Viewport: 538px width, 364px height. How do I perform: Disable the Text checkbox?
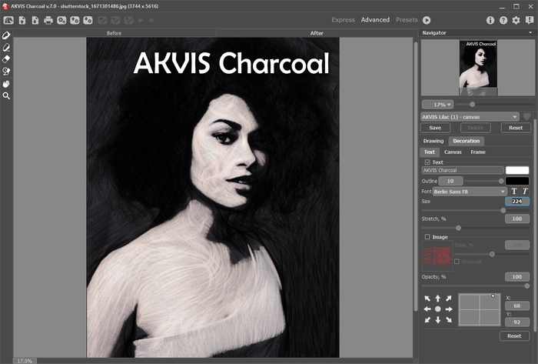[x=427, y=162]
